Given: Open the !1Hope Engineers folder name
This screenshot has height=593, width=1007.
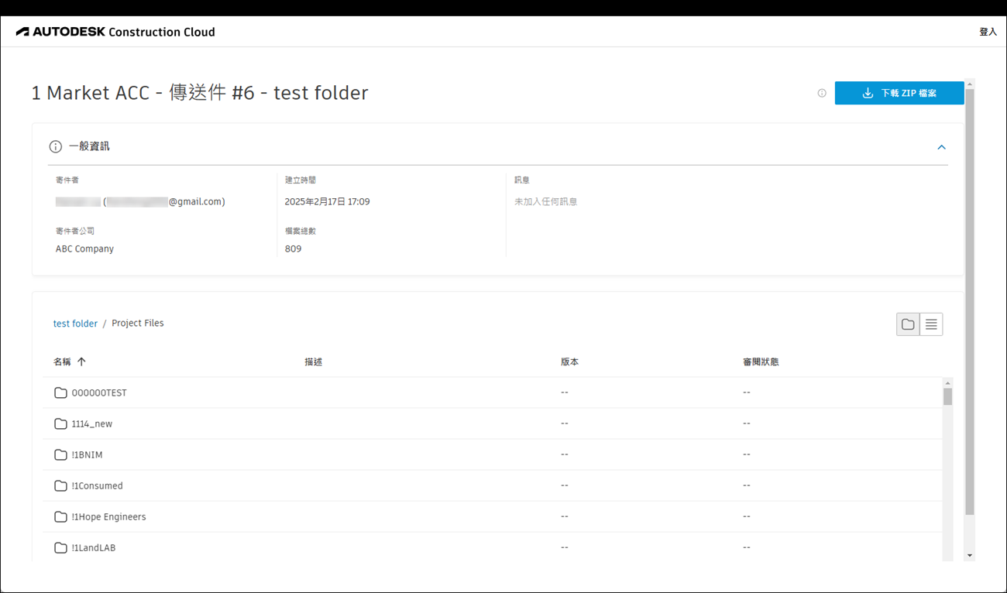Looking at the screenshot, I should pos(108,516).
